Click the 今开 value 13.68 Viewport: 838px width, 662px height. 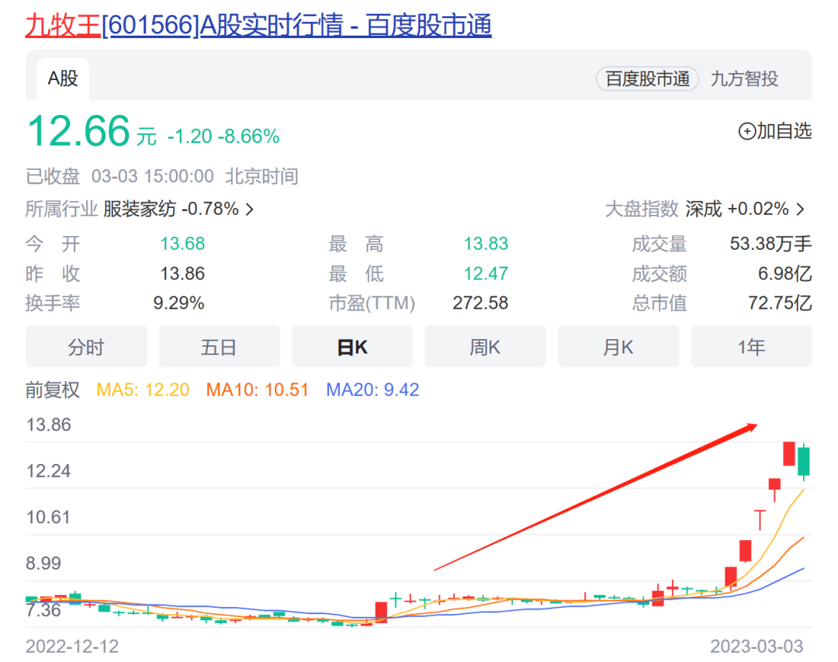[x=183, y=244]
